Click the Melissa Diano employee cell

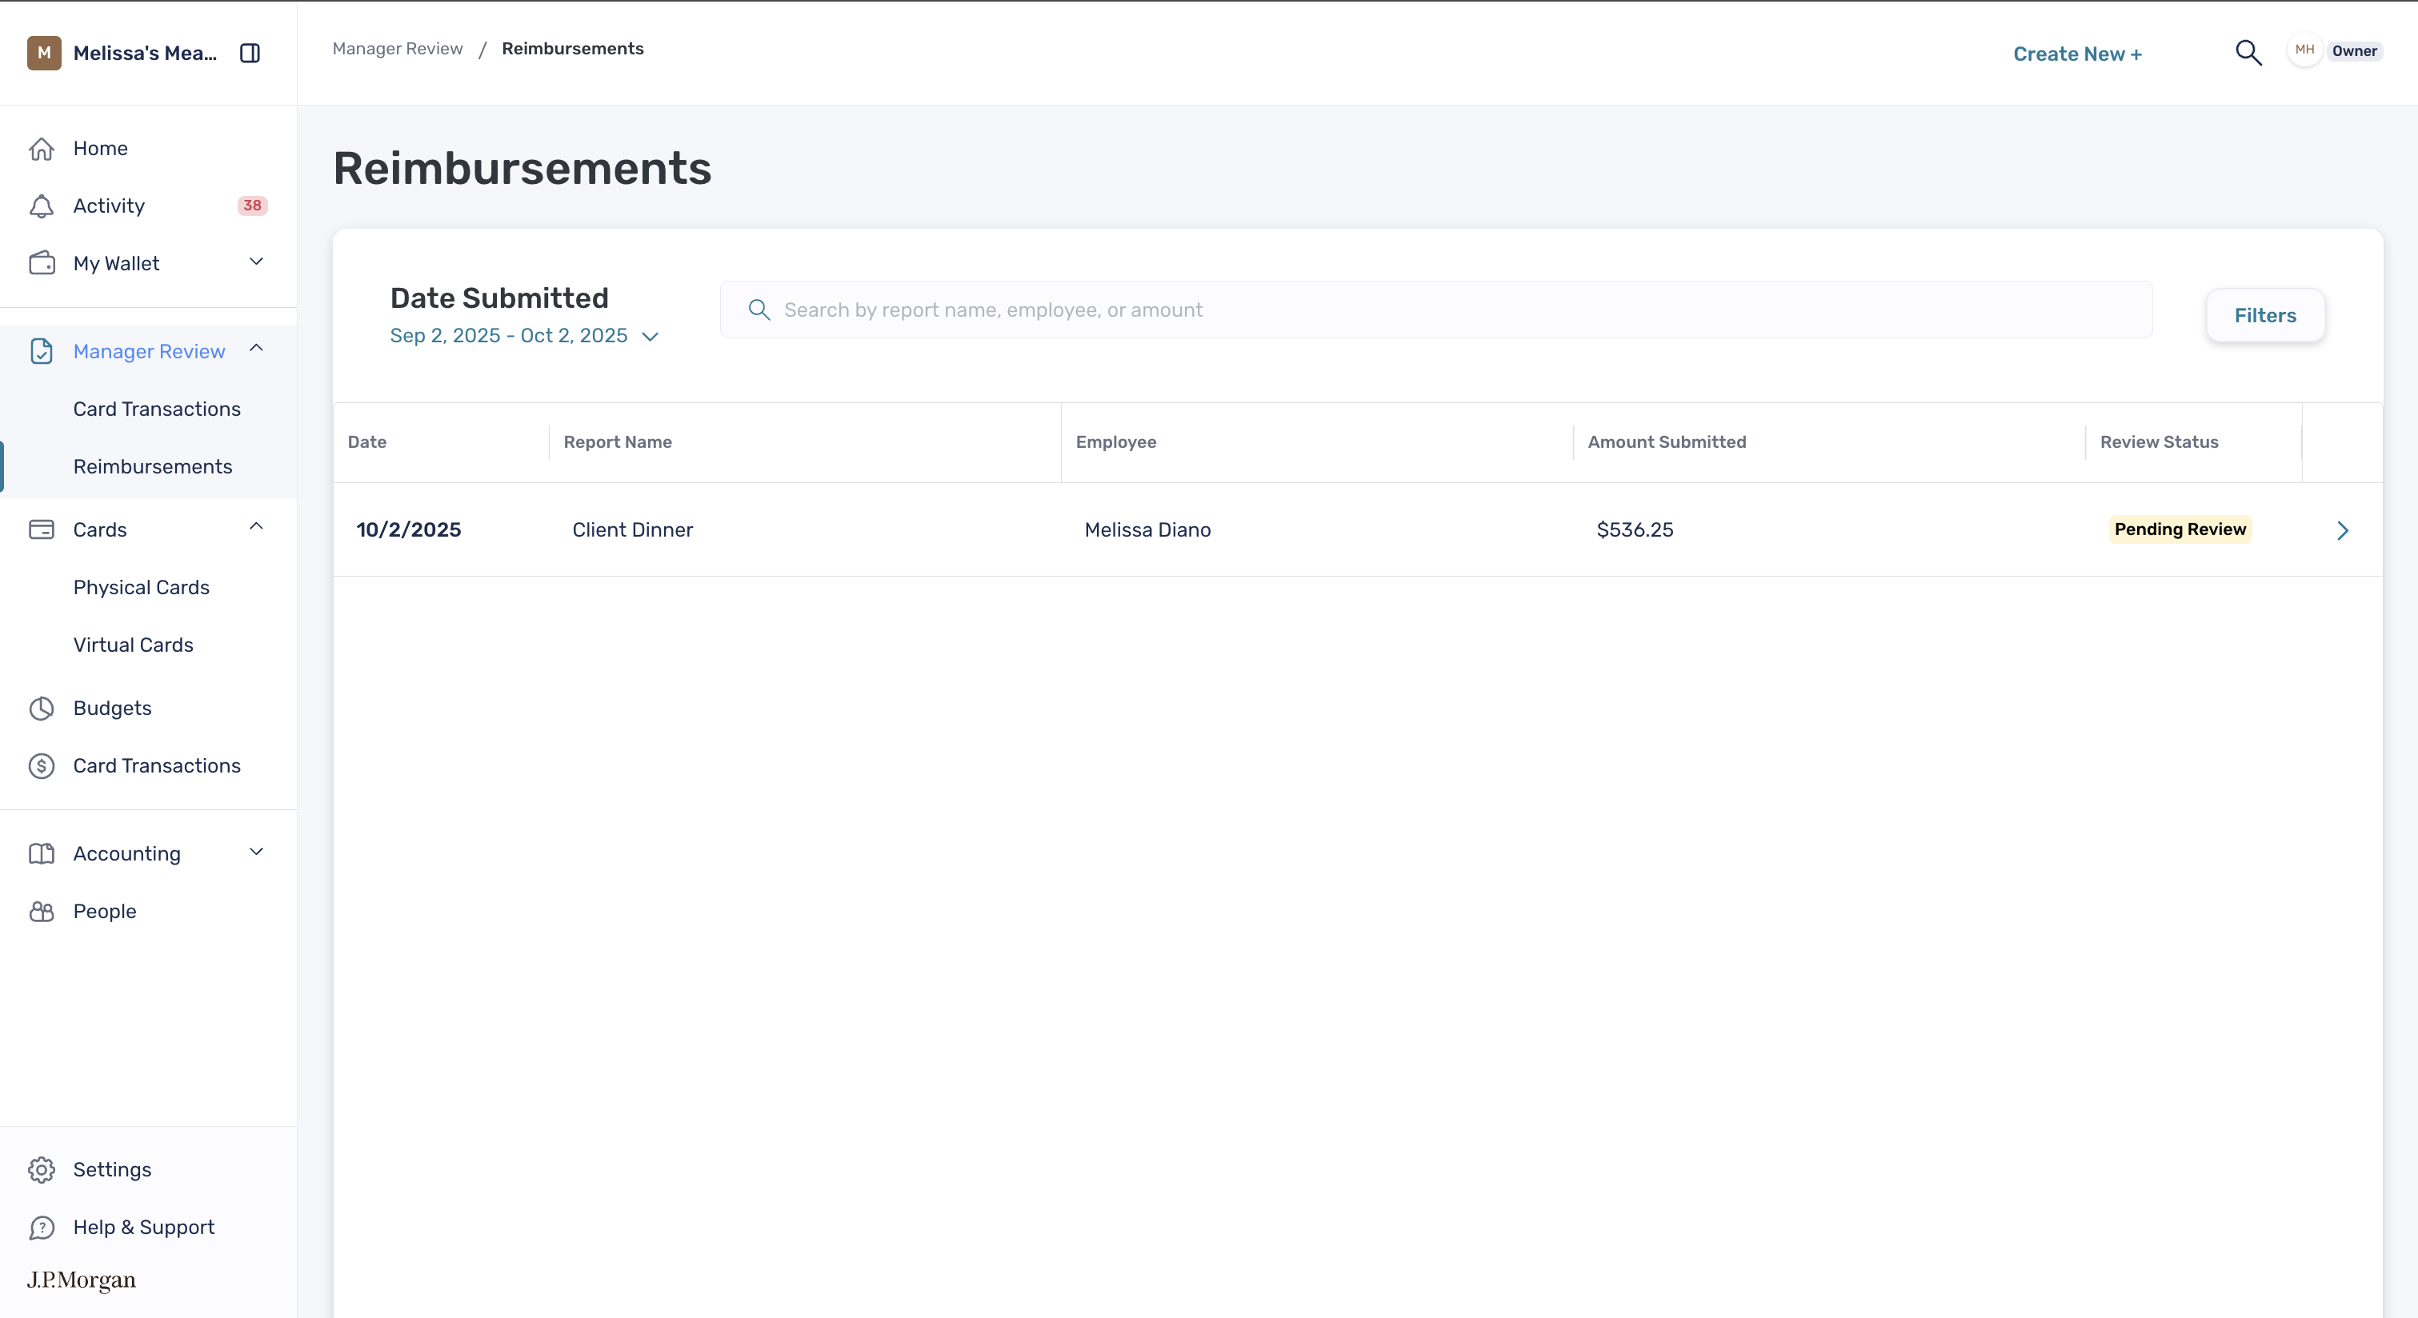[x=1147, y=529]
